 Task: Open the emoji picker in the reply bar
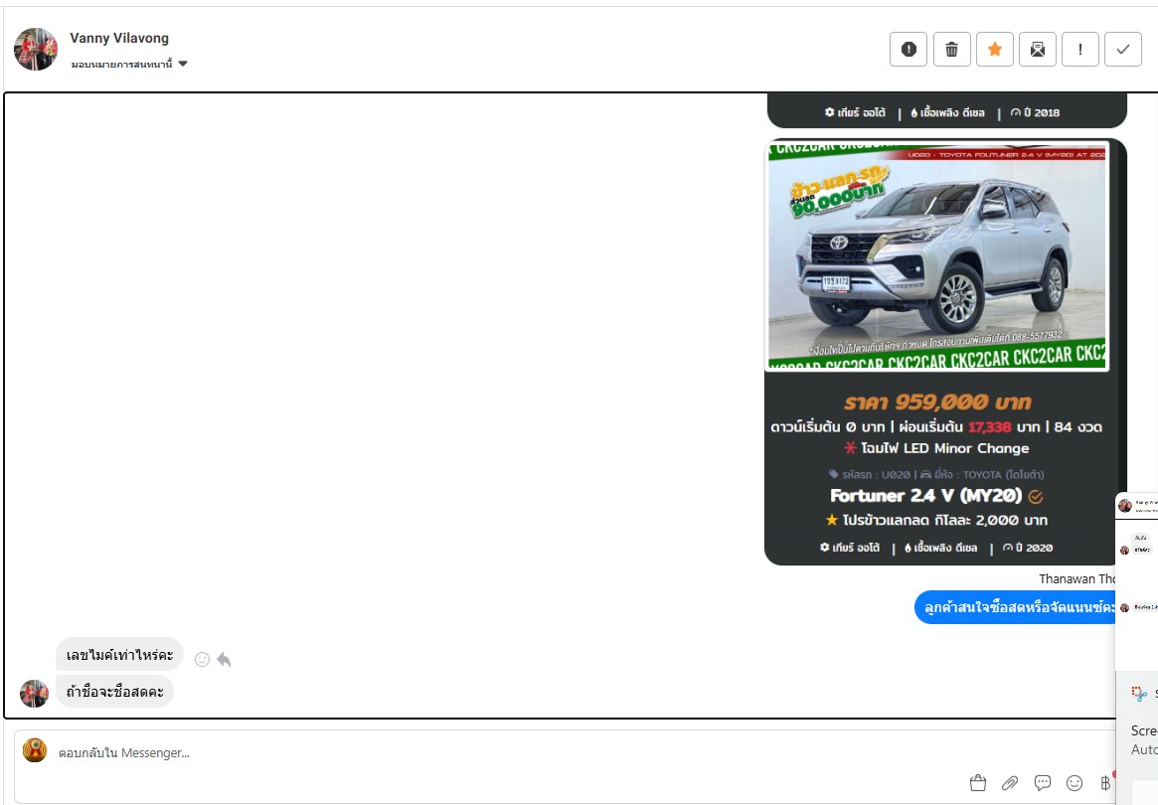pos(1075,783)
